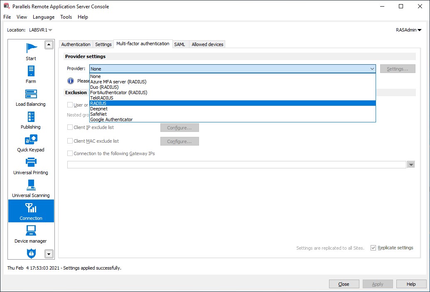The height and width of the screenshot is (292, 430).
Task: Open the Tools menu
Action: coord(66,17)
